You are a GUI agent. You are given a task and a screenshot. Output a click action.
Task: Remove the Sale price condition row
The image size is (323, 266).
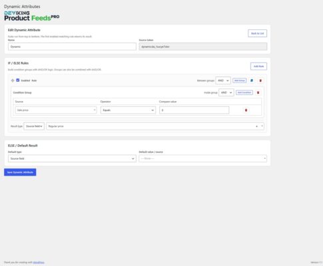246,110
